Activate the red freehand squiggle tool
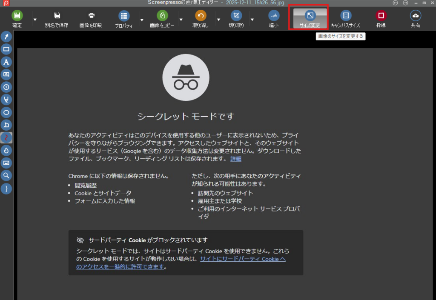This screenshot has height=300, width=436. click(6, 138)
